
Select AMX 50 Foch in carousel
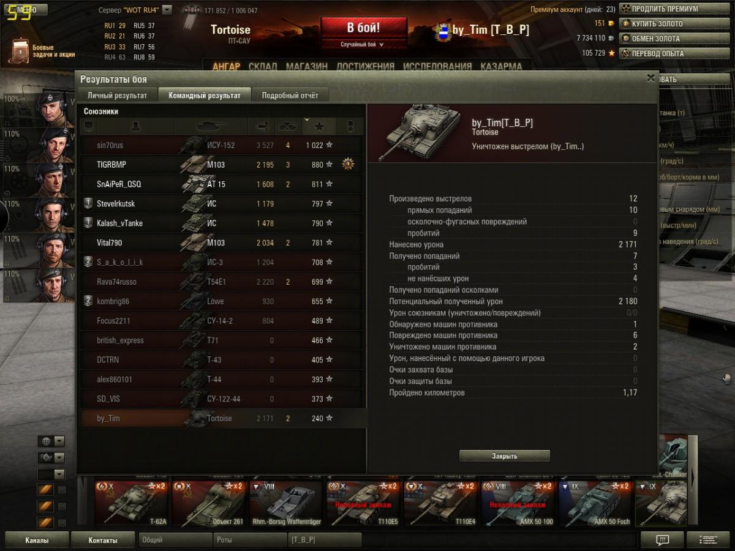click(x=595, y=503)
